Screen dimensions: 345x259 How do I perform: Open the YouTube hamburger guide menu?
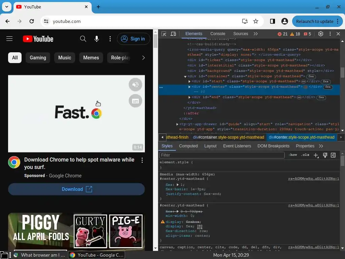click(x=9, y=39)
